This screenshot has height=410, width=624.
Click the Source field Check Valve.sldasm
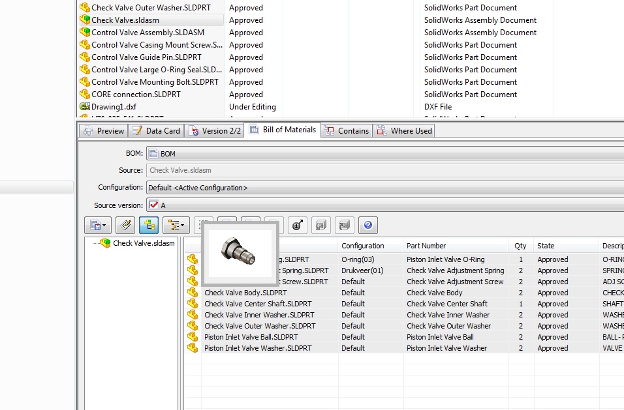[385, 170]
